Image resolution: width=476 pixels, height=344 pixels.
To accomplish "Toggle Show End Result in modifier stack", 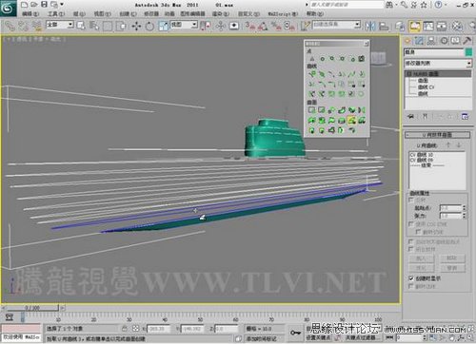I will pyautogui.click(x=425, y=116).
